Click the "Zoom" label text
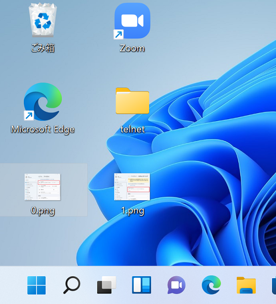 [132, 48]
